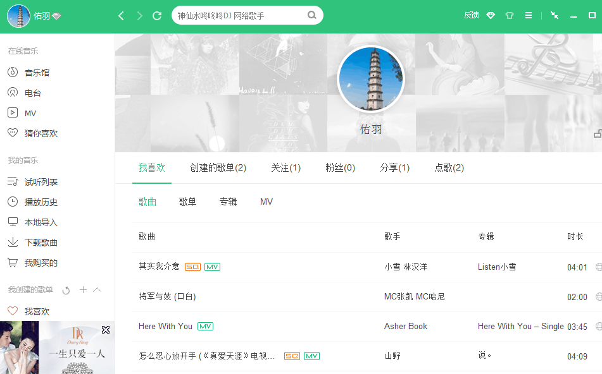The image size is (602, 374).
Task: Open artist Asher Book link
Action: pyautogui.click(x=406, y=327)
